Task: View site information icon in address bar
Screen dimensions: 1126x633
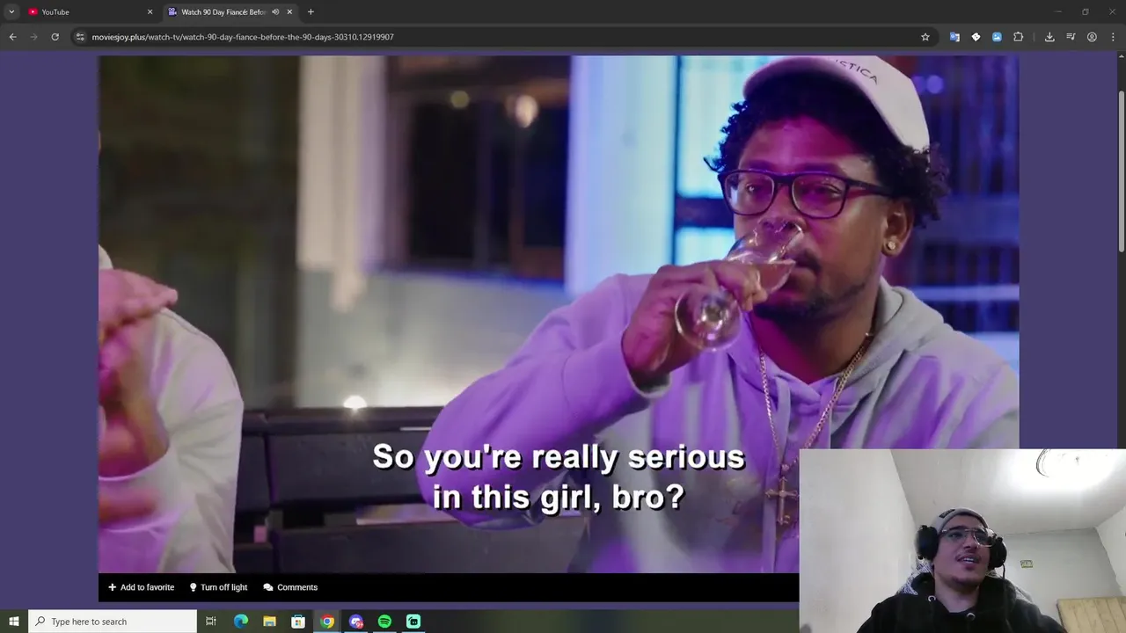Action: [80, 37]
